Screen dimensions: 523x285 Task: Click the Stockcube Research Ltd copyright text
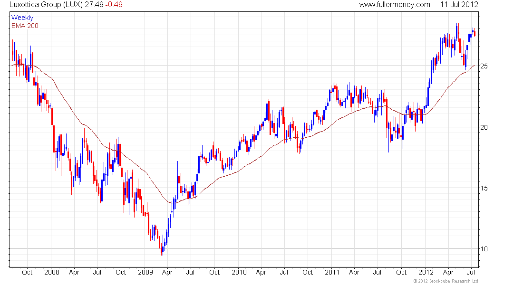coord(446,281)
